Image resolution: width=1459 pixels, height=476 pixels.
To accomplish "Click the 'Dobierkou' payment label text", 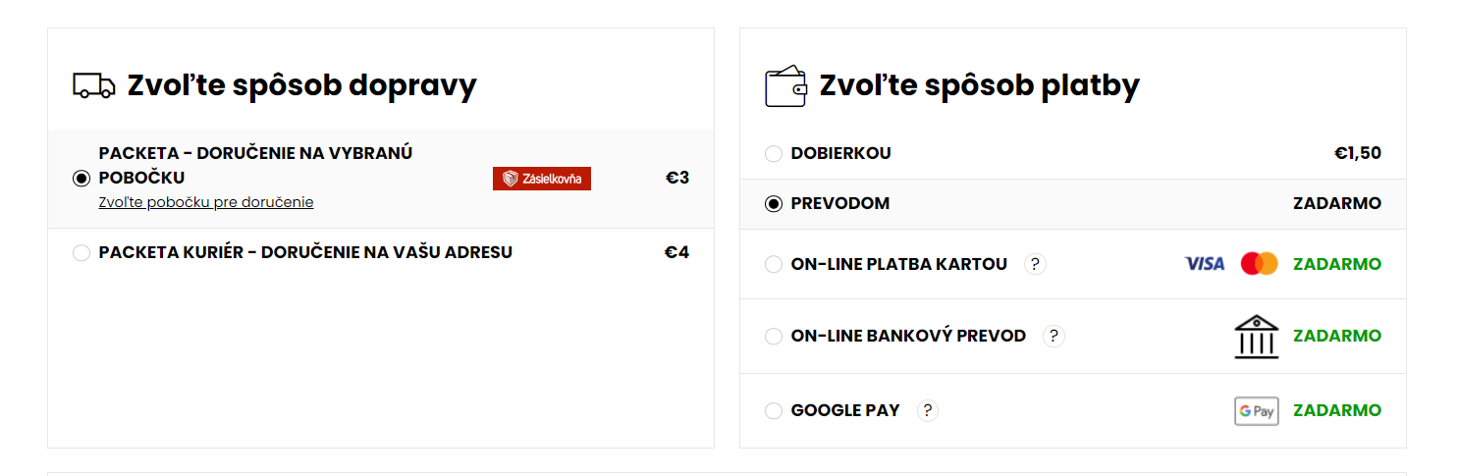I will (x=840, y=153).
